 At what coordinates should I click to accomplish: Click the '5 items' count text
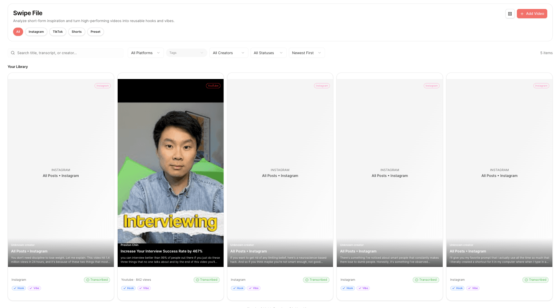(546, 53)
